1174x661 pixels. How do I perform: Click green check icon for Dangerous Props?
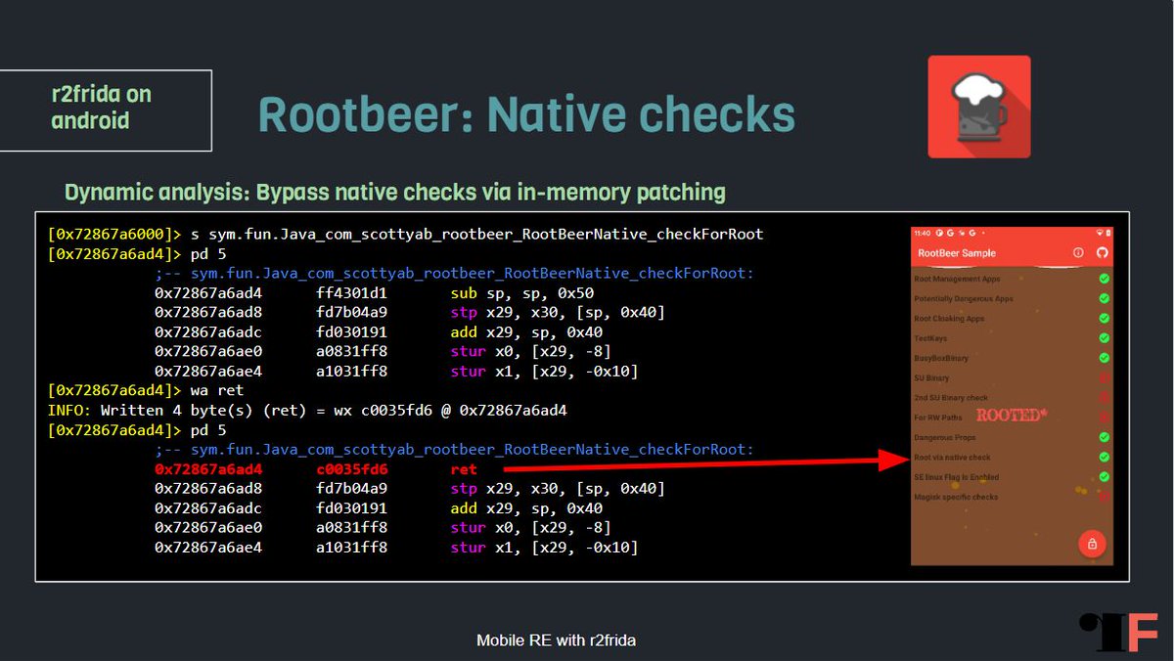pos(1104,437)
